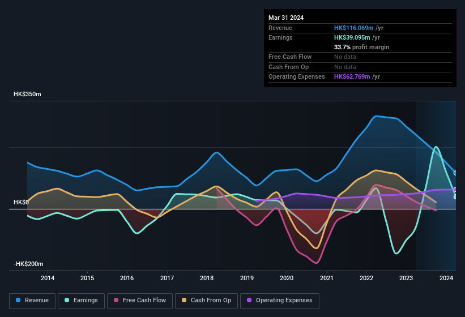The height and width of the screenshot is (317, 465).
Task: Click the 2022 x-axis label
Action: (x=366, y=278)
